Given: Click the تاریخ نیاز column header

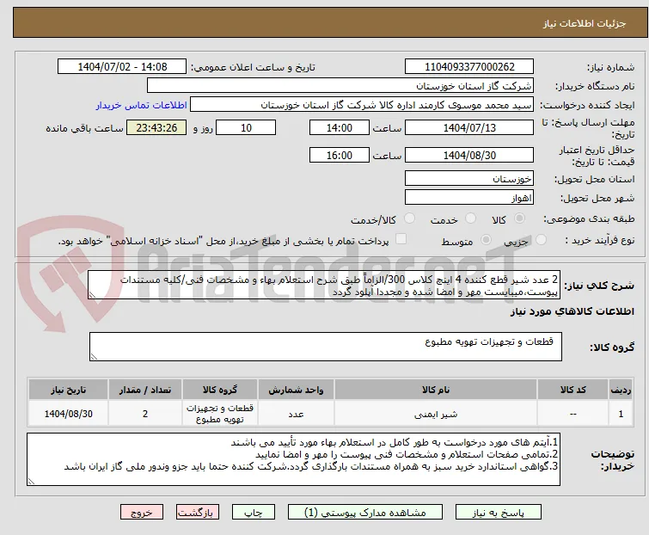Looking at the screenshot, I should [68, 390].
